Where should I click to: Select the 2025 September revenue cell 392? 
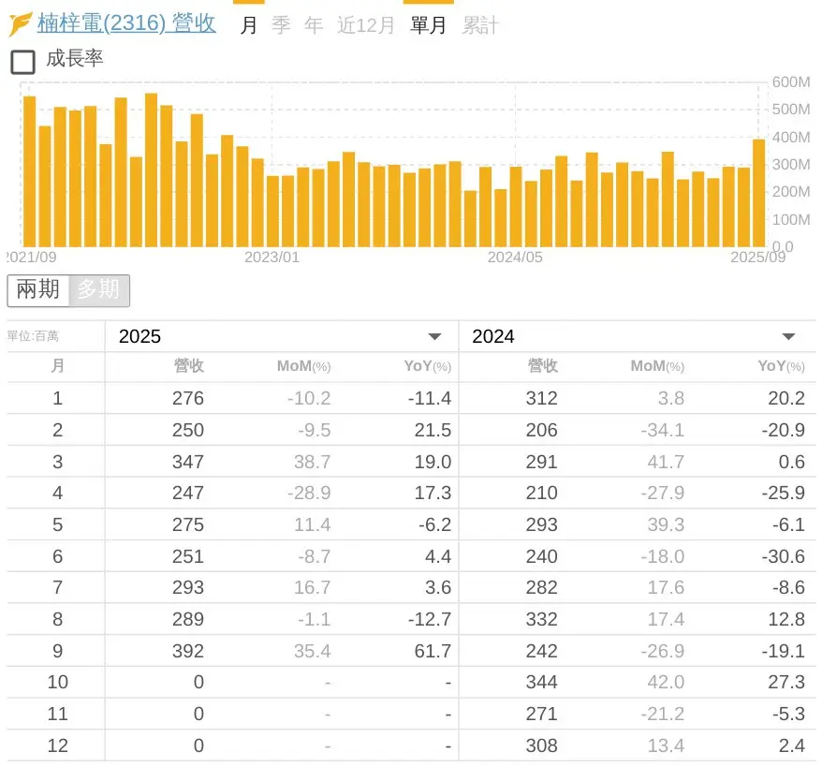pos(187,651)
